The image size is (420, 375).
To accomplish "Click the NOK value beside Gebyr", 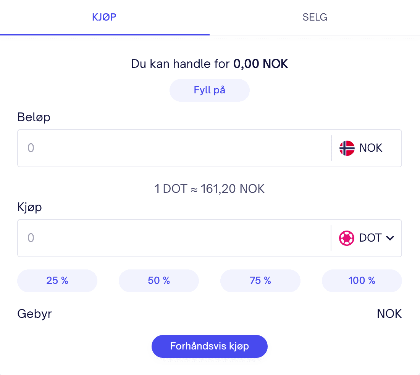I will [389, 314].
